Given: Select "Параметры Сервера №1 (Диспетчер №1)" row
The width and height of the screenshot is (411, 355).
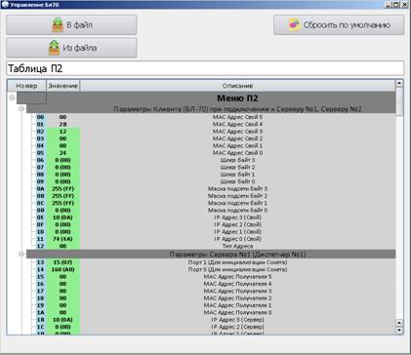Looking at the screenshot, I should [211, 254].
